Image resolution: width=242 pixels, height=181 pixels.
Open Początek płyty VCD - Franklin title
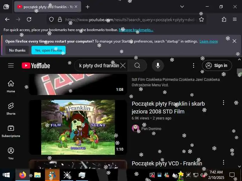tap(167, 164)
